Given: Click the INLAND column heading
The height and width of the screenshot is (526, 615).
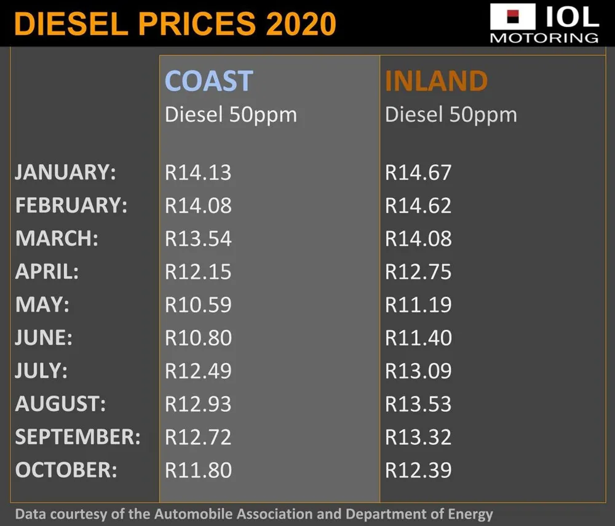Looking at the screenshot, I should coord(436,81).
